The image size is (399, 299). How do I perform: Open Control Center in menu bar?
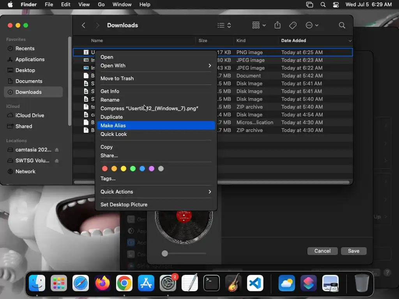(x=336, y=5)
